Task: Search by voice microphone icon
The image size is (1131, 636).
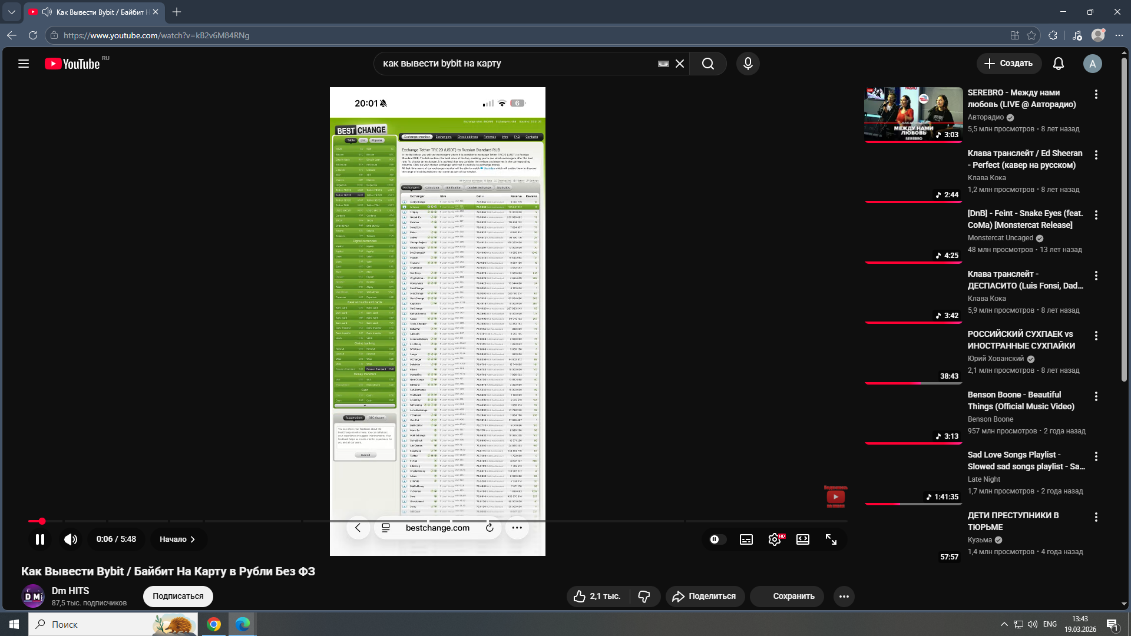Action: [748, 64]
